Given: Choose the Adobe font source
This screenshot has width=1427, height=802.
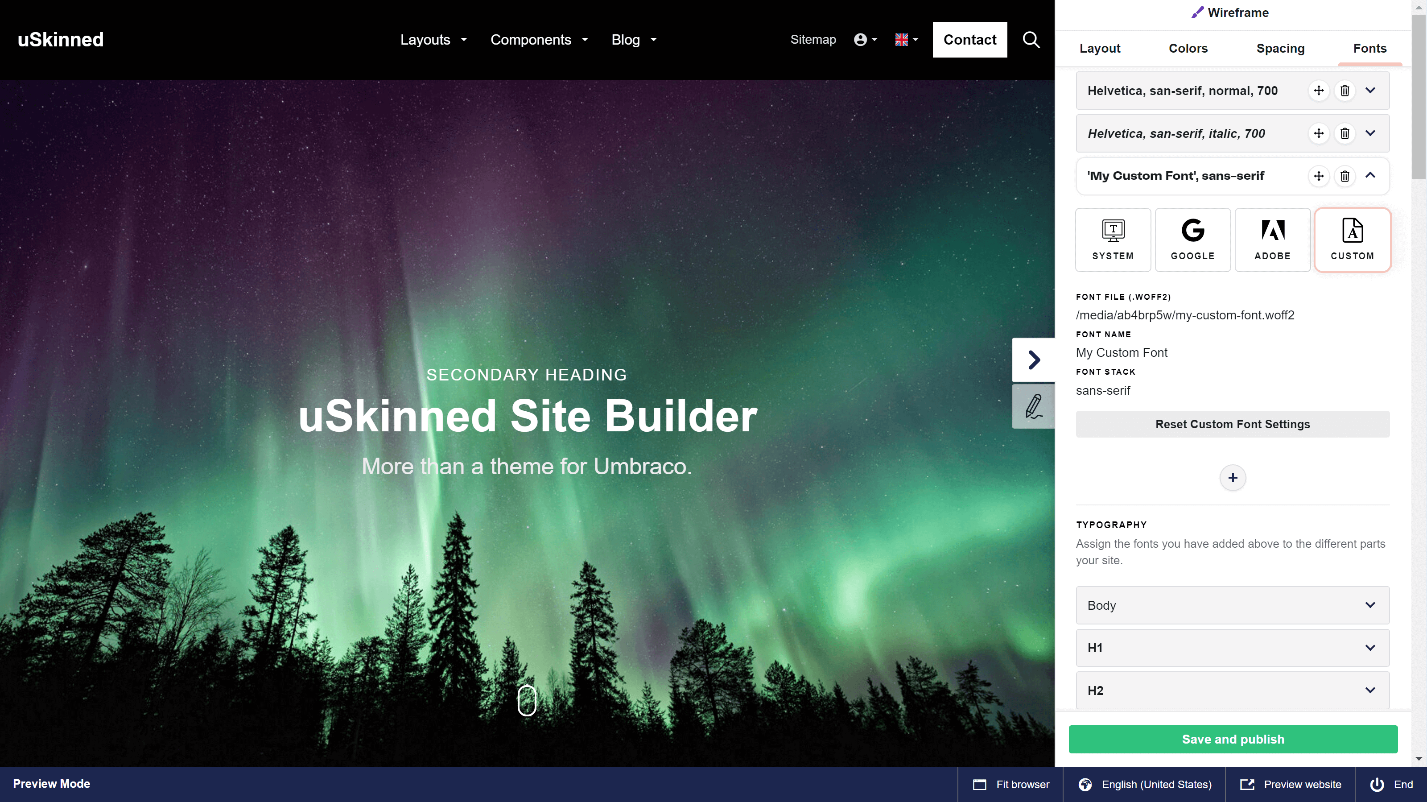Looking at the screenshot, I should [1272, 240].
